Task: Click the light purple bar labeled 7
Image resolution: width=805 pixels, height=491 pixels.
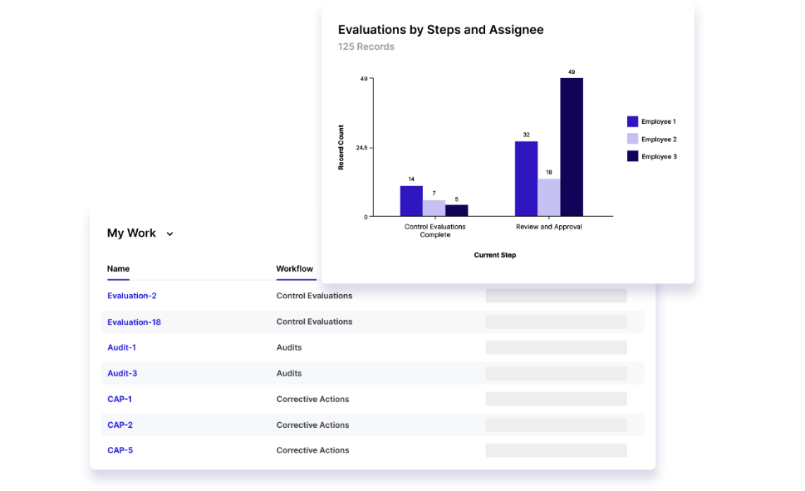Action: pyautogui.click(x=434, y=208)
